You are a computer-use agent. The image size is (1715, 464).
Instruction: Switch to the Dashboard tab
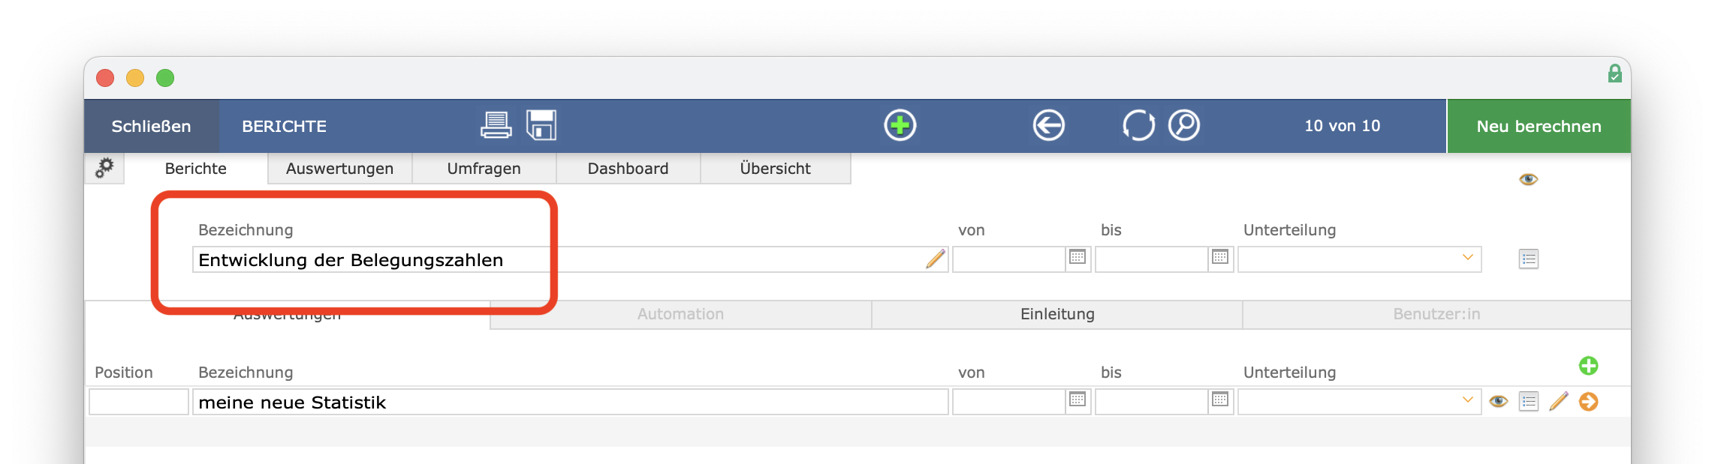(x=628, y=169)
